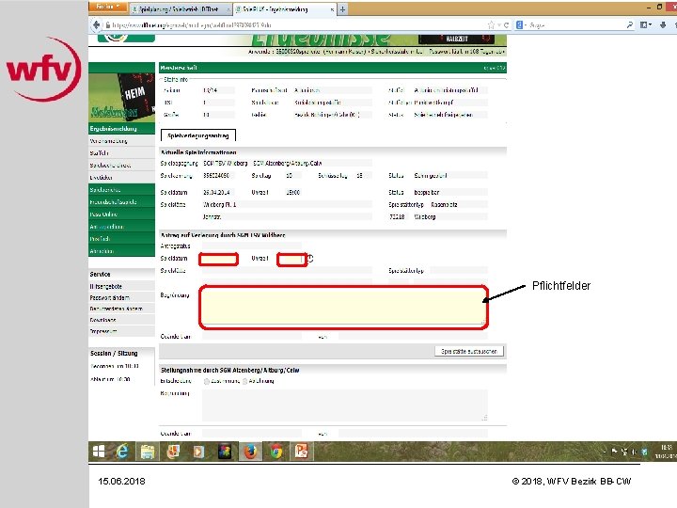677x508 pixels.
Task: Click Abmelden in the sidebar
Action: [x=121, y=251]
